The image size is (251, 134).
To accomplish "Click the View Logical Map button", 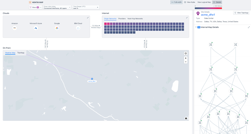I will [204, 2].
